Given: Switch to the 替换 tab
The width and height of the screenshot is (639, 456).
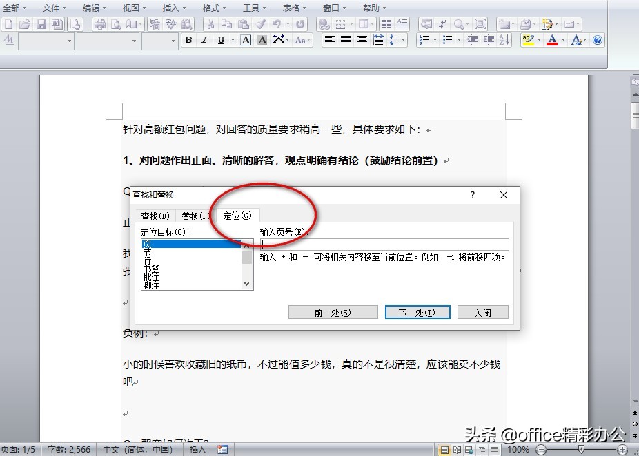Looking at the screenshot, I should tap(195, 216).
